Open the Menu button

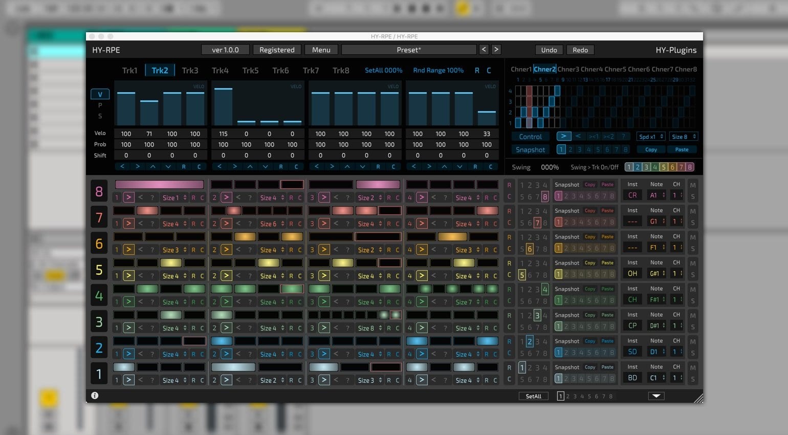pos(321,50)
